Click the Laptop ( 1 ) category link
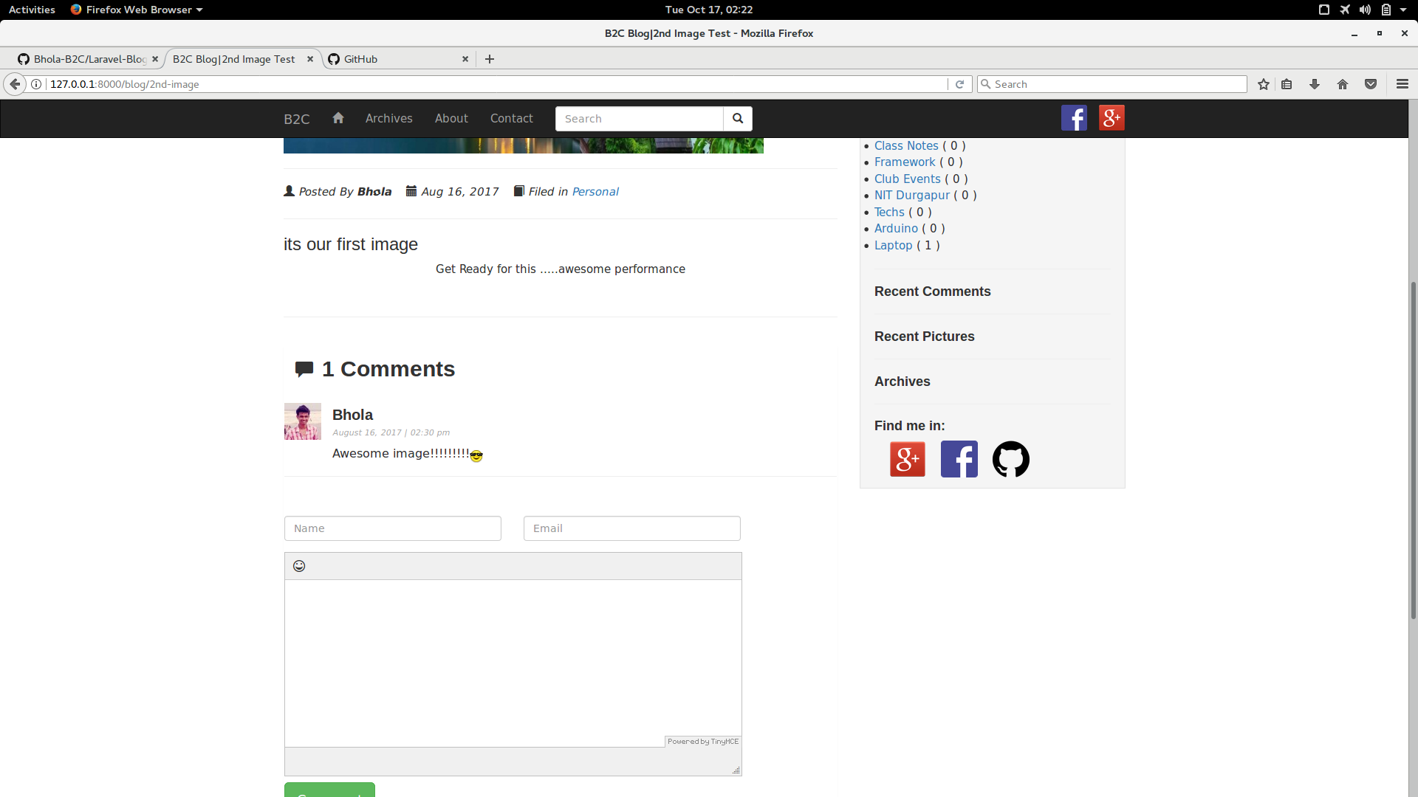Image resolution: width=1418 pixels, height=797 pixels. pyautogui.click(x=894, y=245)
